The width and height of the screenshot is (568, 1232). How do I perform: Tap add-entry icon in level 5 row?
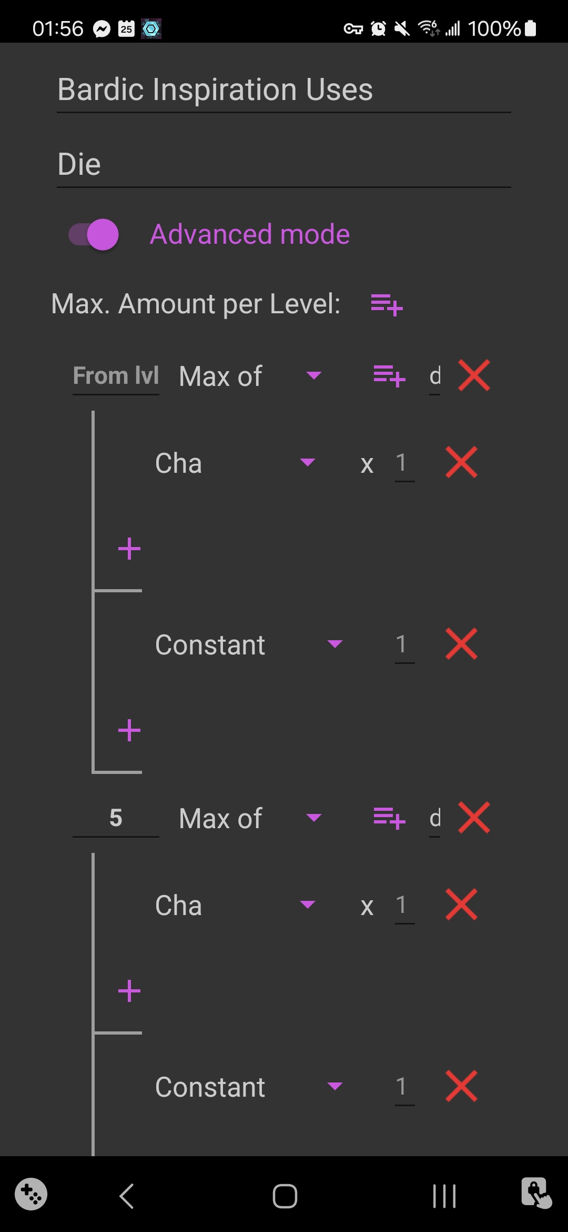click(x=389, y=818)
